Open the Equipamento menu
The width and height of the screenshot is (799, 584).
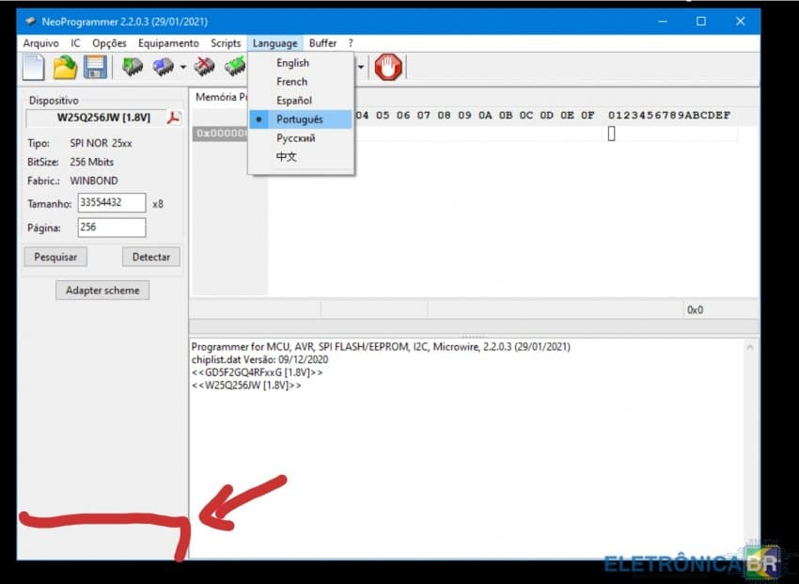pos(168,43)
